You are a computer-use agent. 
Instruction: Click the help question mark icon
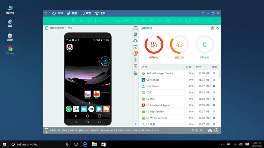click(x=203, y=13)
